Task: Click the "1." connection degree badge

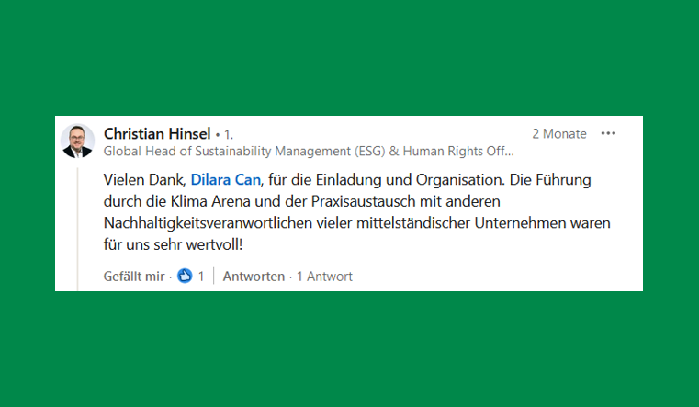Action: 228,134
